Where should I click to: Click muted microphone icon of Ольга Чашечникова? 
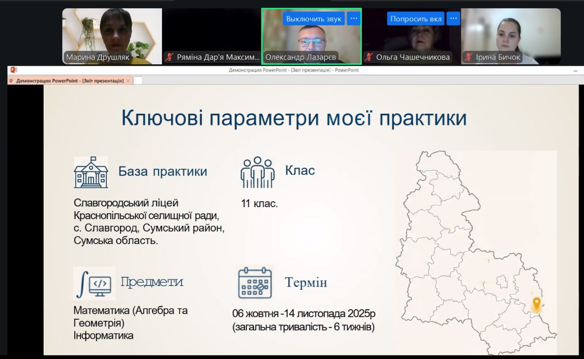369,57
